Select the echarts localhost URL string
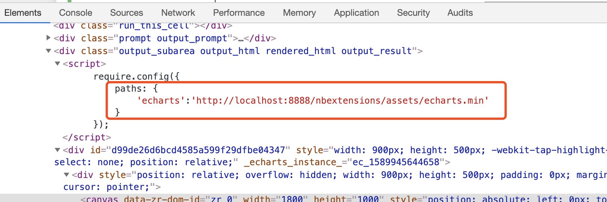The image size is (607, 202). coord(340,101)
